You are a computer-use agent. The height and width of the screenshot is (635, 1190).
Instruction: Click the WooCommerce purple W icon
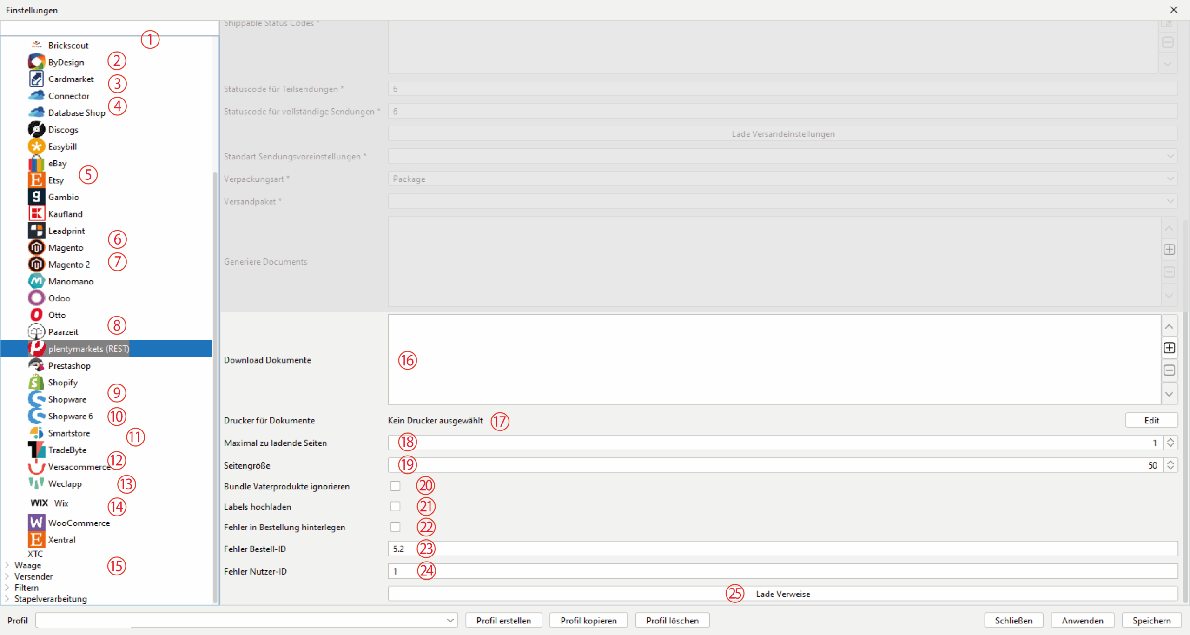[x=36, y=523]
